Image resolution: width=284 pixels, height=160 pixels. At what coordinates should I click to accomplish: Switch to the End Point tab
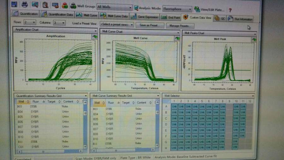coord(171,17)
